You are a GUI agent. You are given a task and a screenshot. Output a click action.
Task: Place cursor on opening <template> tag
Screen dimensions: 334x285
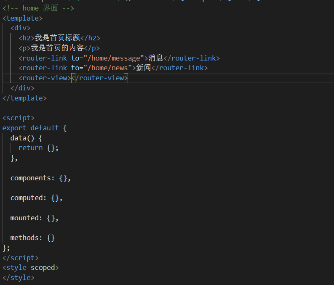[x=22, y=18]
